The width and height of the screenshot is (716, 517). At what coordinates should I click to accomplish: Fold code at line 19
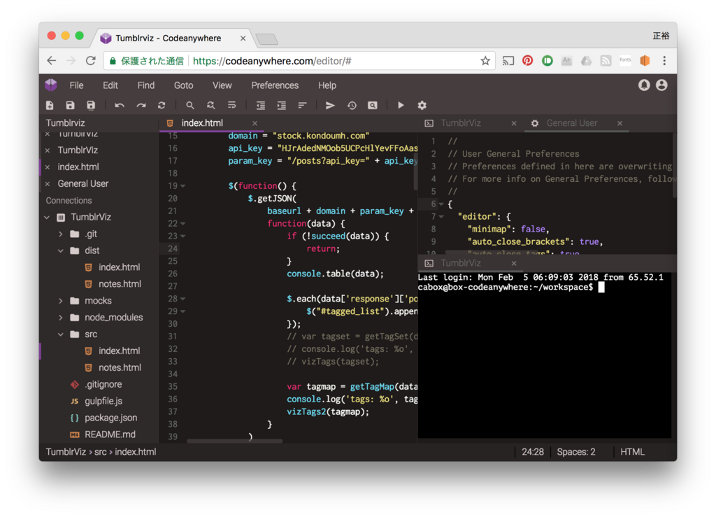point(182,186)
